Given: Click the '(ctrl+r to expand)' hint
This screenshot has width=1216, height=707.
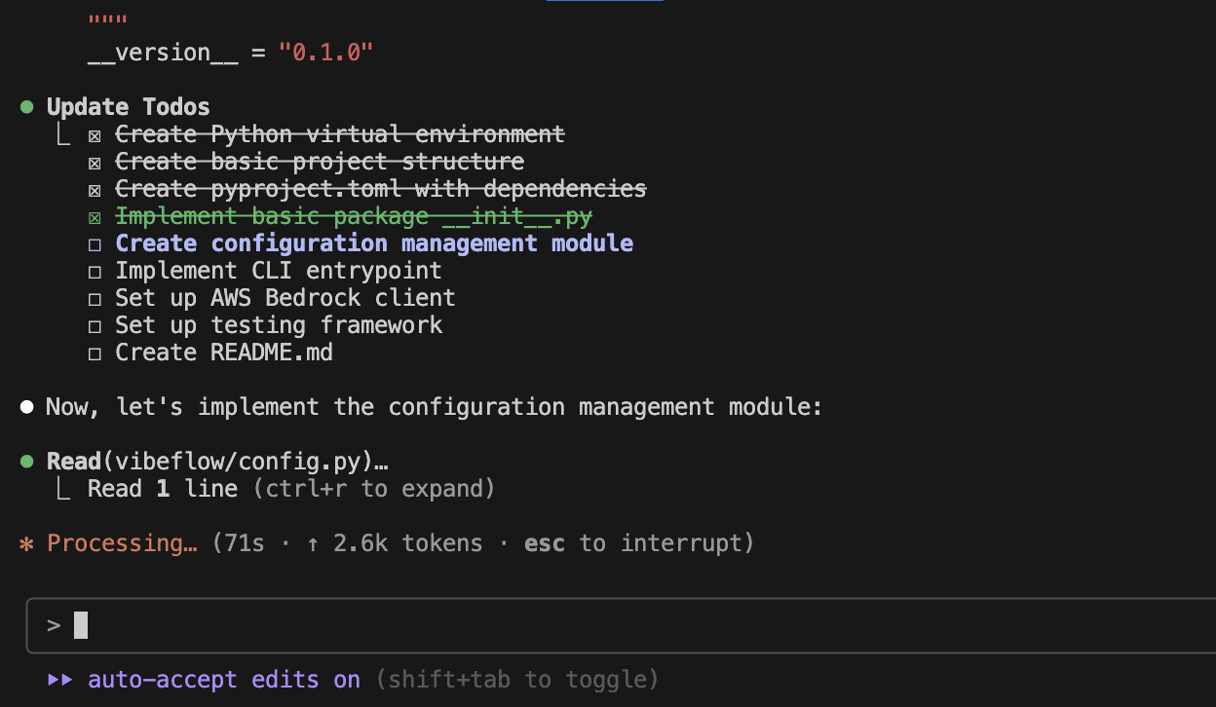Looking at the screenshot, I should pos(373,488).
